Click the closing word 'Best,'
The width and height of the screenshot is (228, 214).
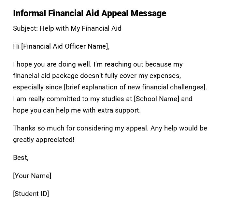(21, 158)
